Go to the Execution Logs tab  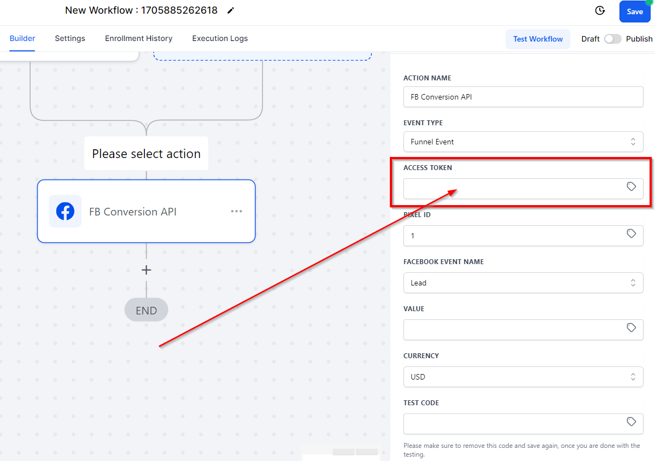coord(220,38)
